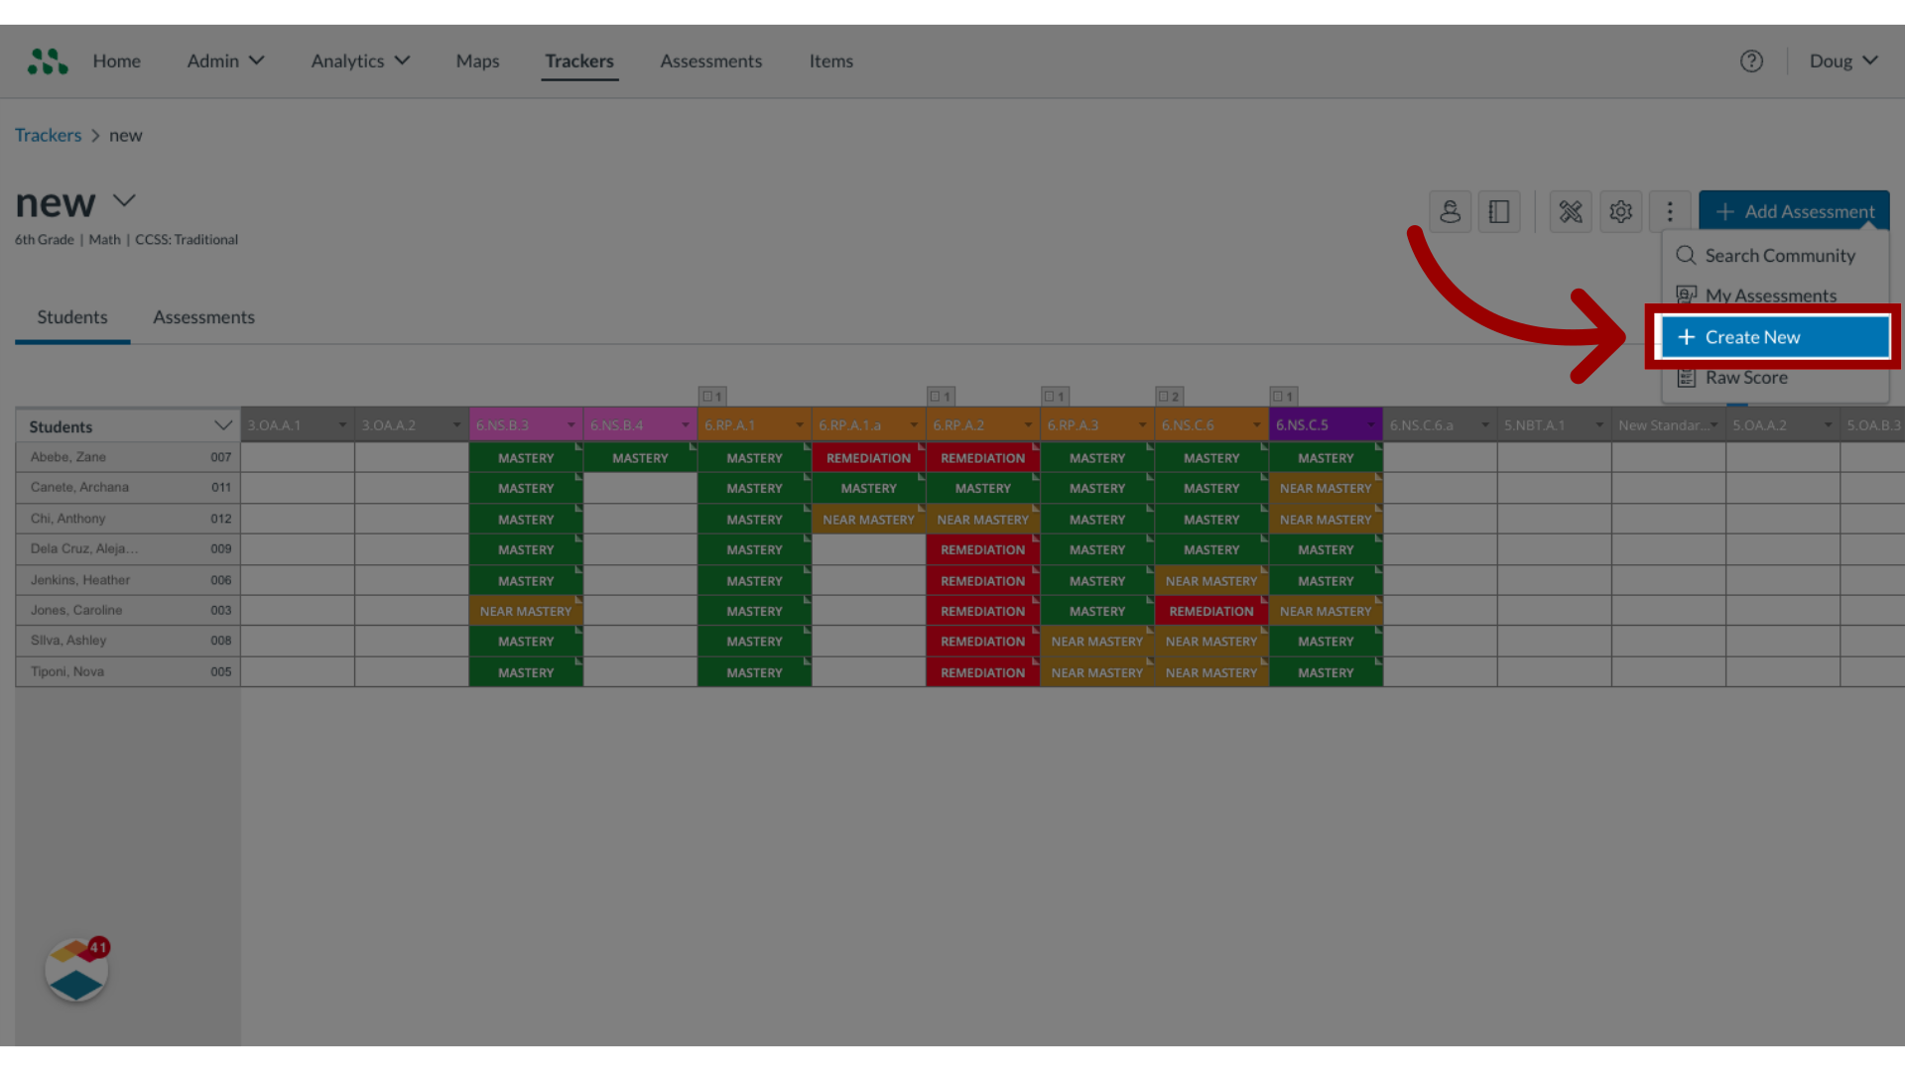Screen dimensions: 1905x1071
Task: Click the New Standard column header
Action: (x=1668, y=425)
